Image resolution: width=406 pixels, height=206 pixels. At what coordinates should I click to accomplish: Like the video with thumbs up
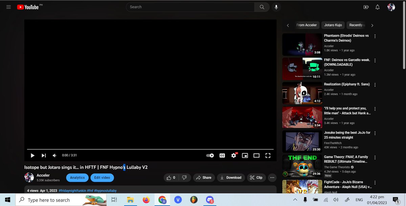[x=171, y=177]
